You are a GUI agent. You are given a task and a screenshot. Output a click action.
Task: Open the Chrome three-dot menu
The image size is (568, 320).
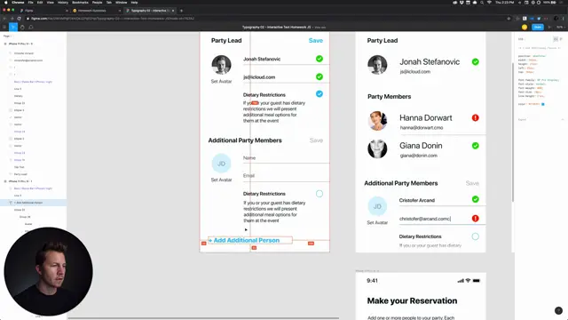click(x=564, y=18)
